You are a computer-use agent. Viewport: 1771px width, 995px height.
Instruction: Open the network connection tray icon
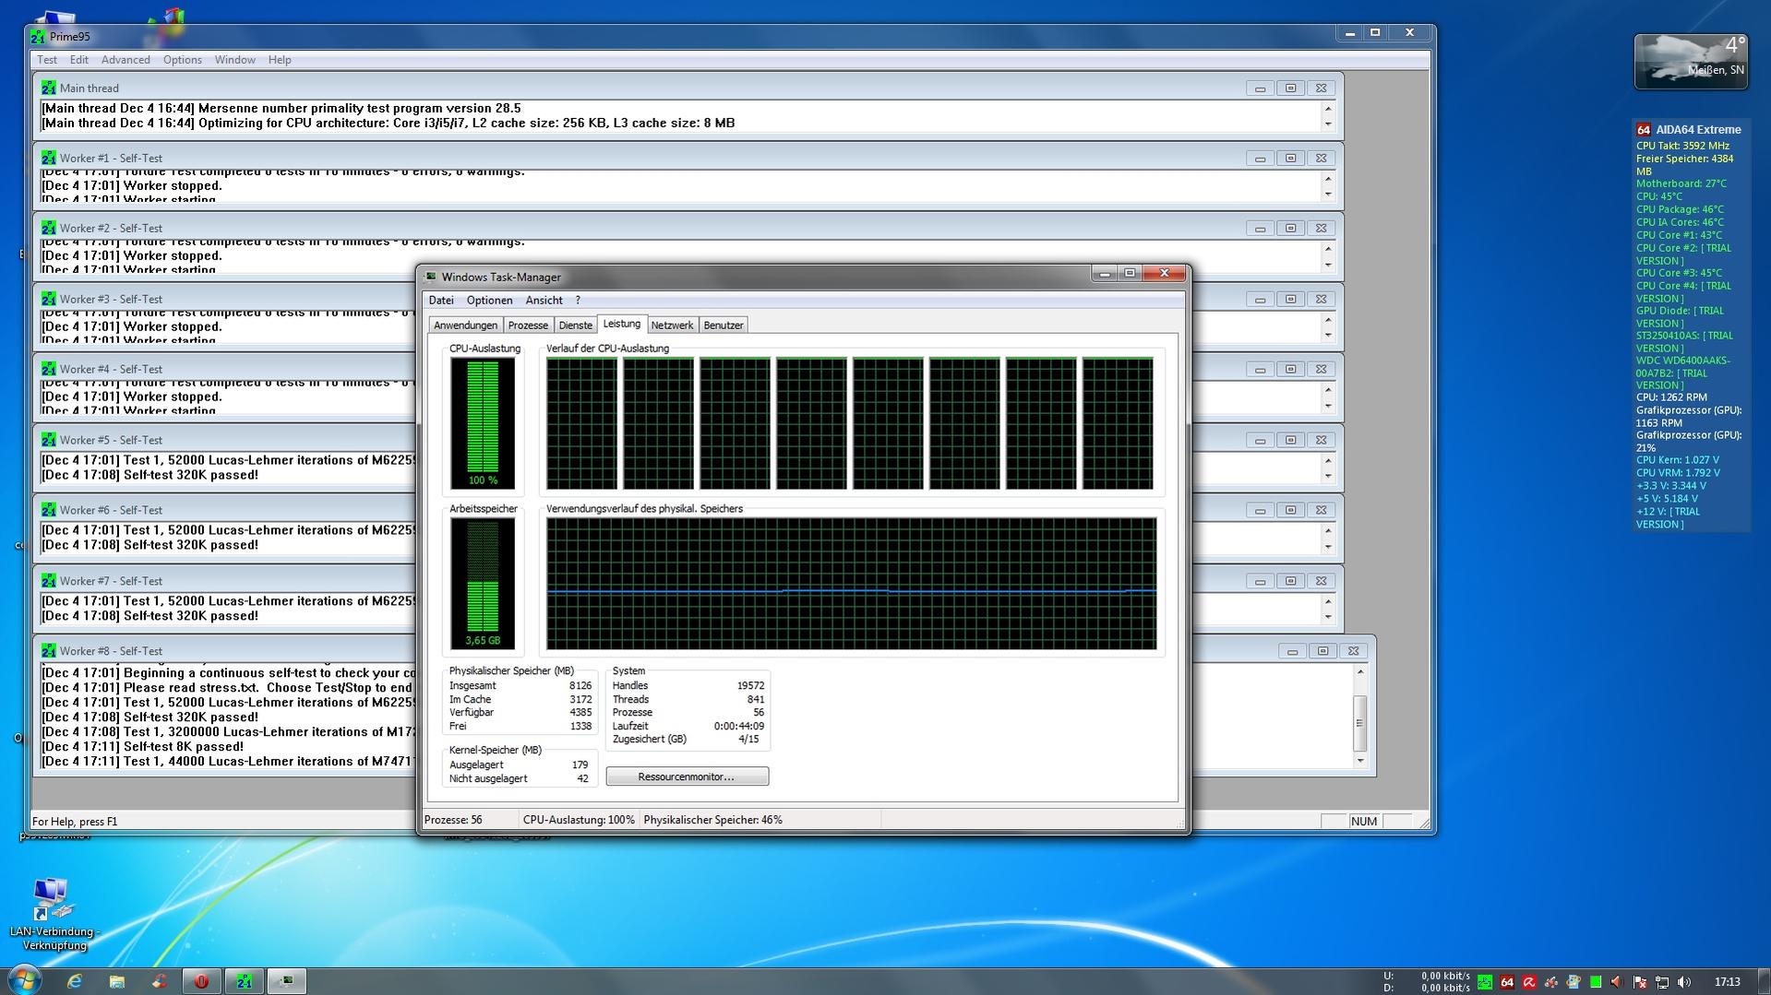point(1662,982)
